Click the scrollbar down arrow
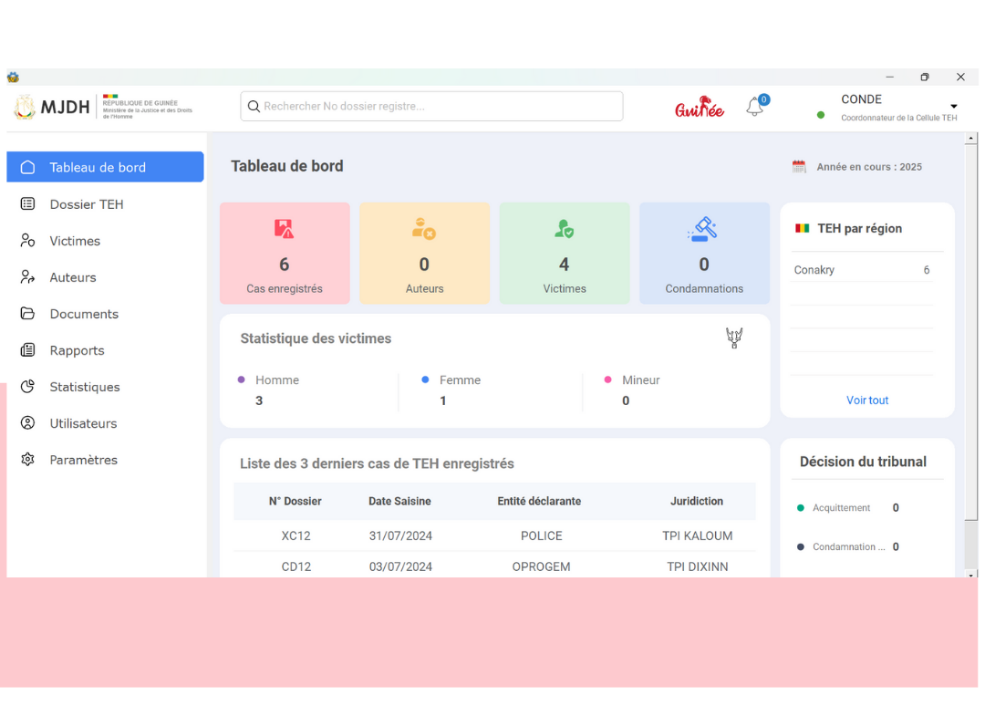 (971, 573)
